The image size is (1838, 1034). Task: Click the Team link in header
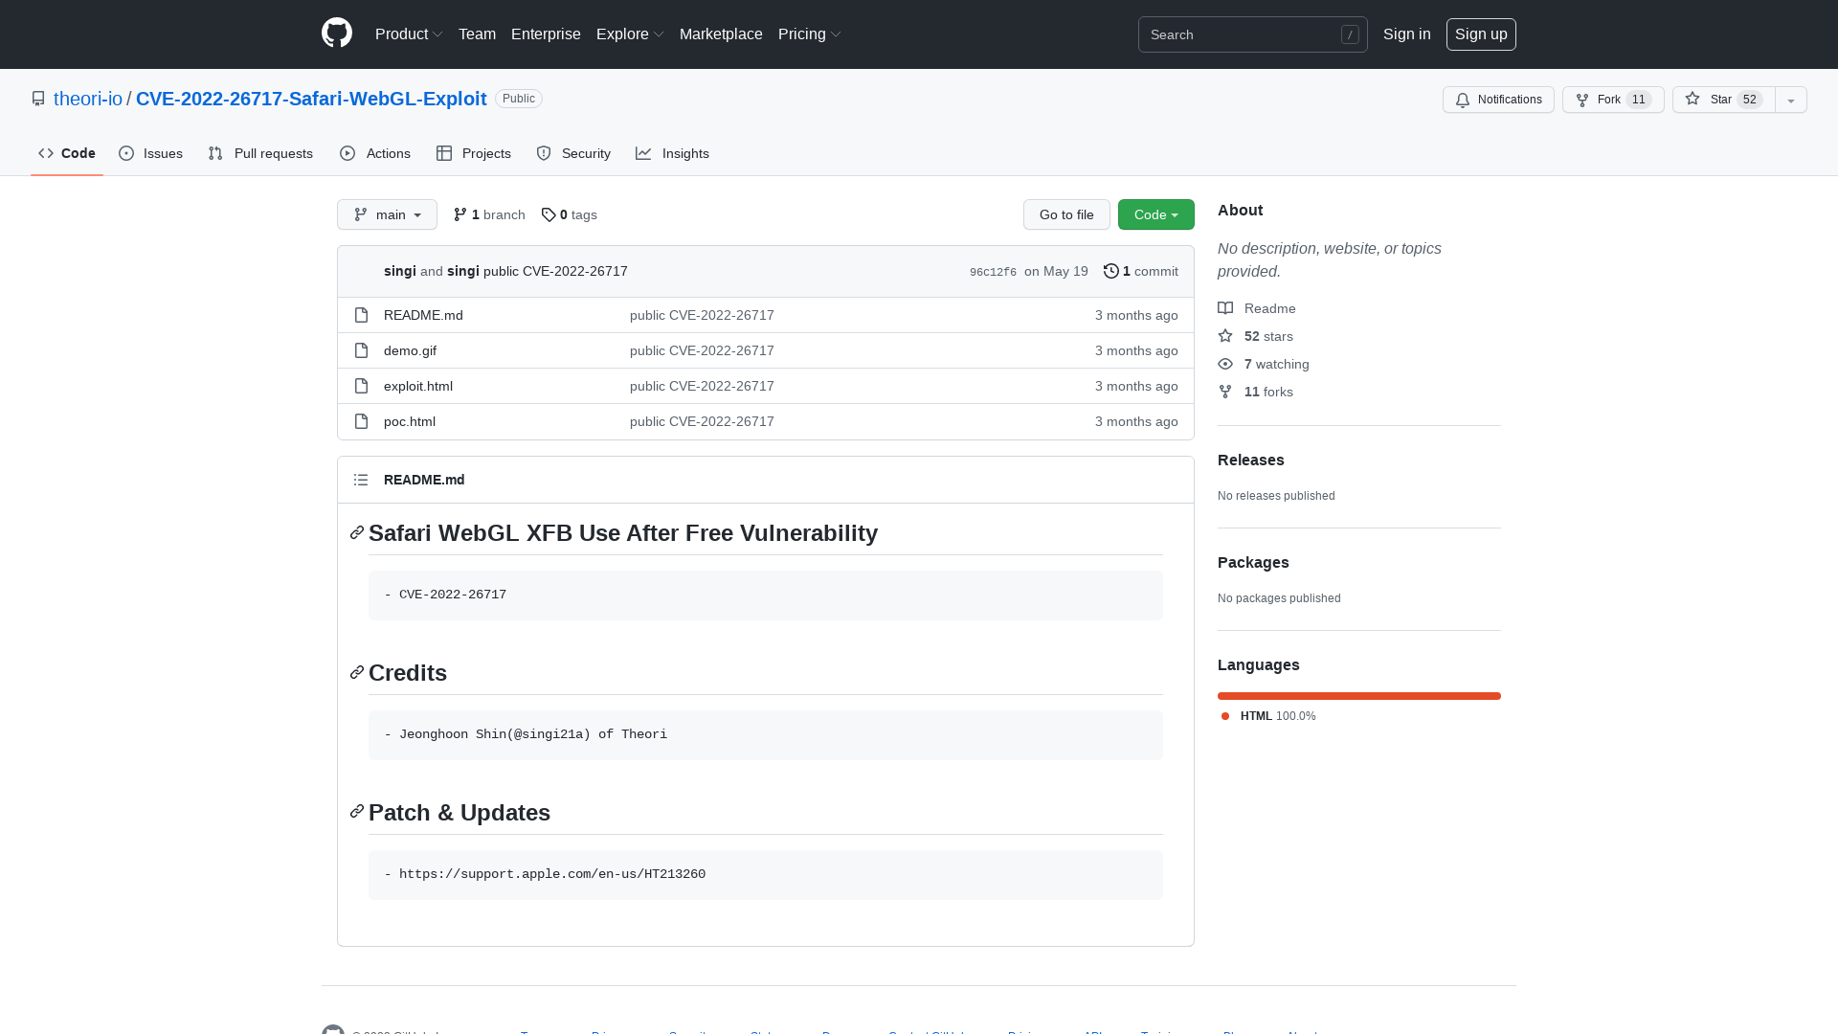(477, 34)
